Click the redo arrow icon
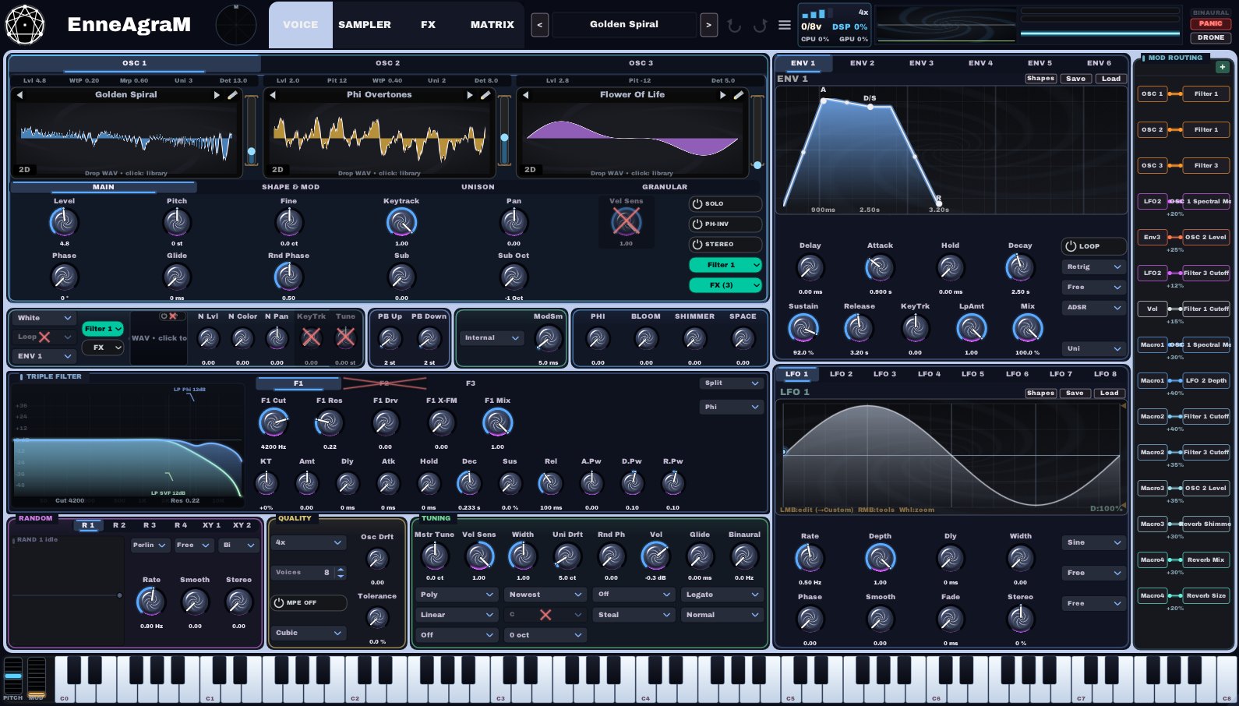Viewport: 1239px width, 706px height. [x=760, y=26]
